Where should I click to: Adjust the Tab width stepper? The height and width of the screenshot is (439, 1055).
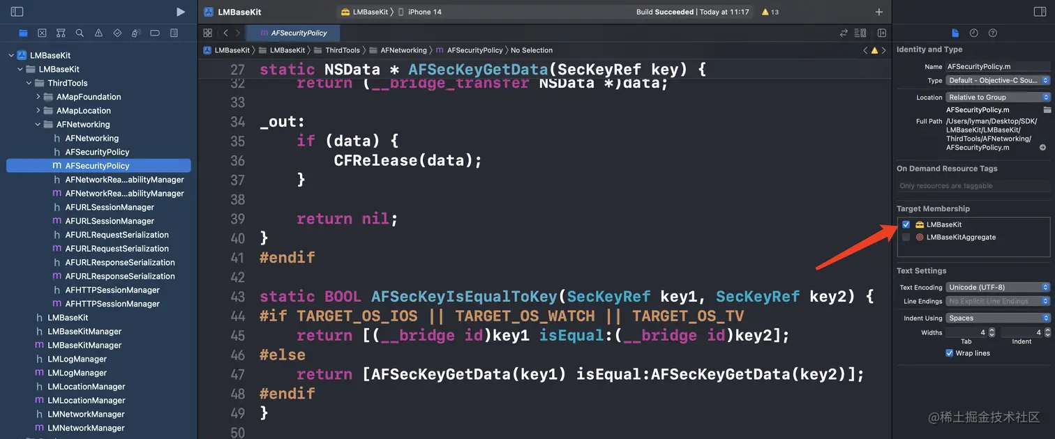[992, 332]
